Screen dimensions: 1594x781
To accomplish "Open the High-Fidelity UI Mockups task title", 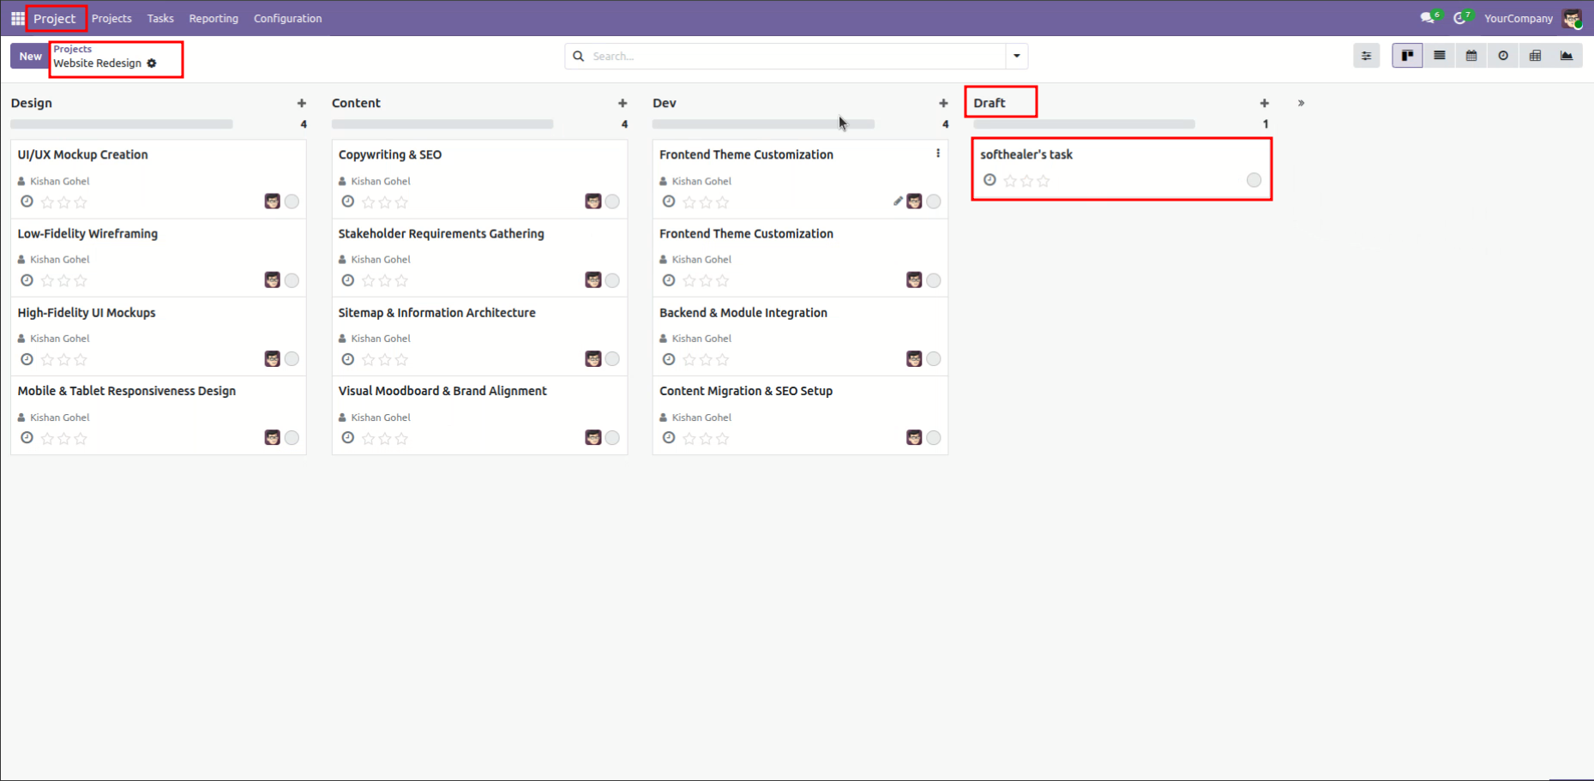I will pos(87,313).
